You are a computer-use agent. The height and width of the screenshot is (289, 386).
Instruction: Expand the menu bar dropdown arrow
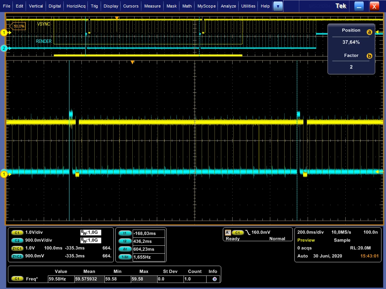click(x=278, y=6)
